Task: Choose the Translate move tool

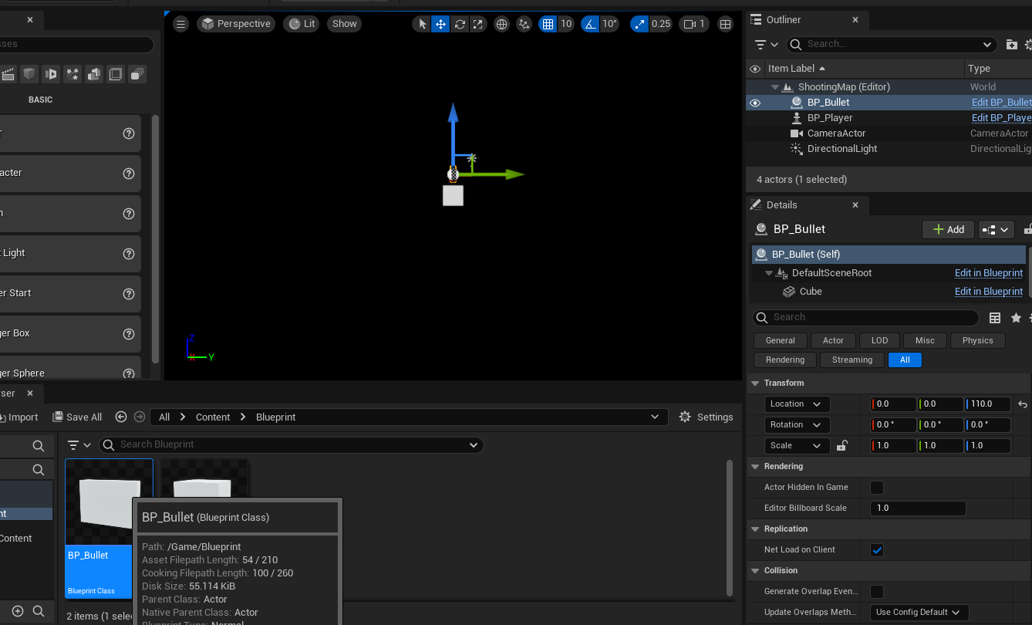Action: 441,24
